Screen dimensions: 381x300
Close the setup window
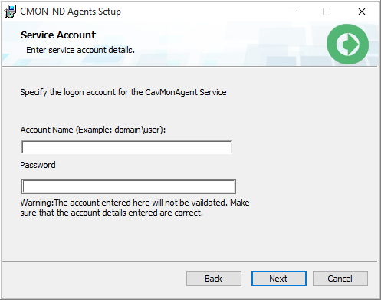pos(362,12)
